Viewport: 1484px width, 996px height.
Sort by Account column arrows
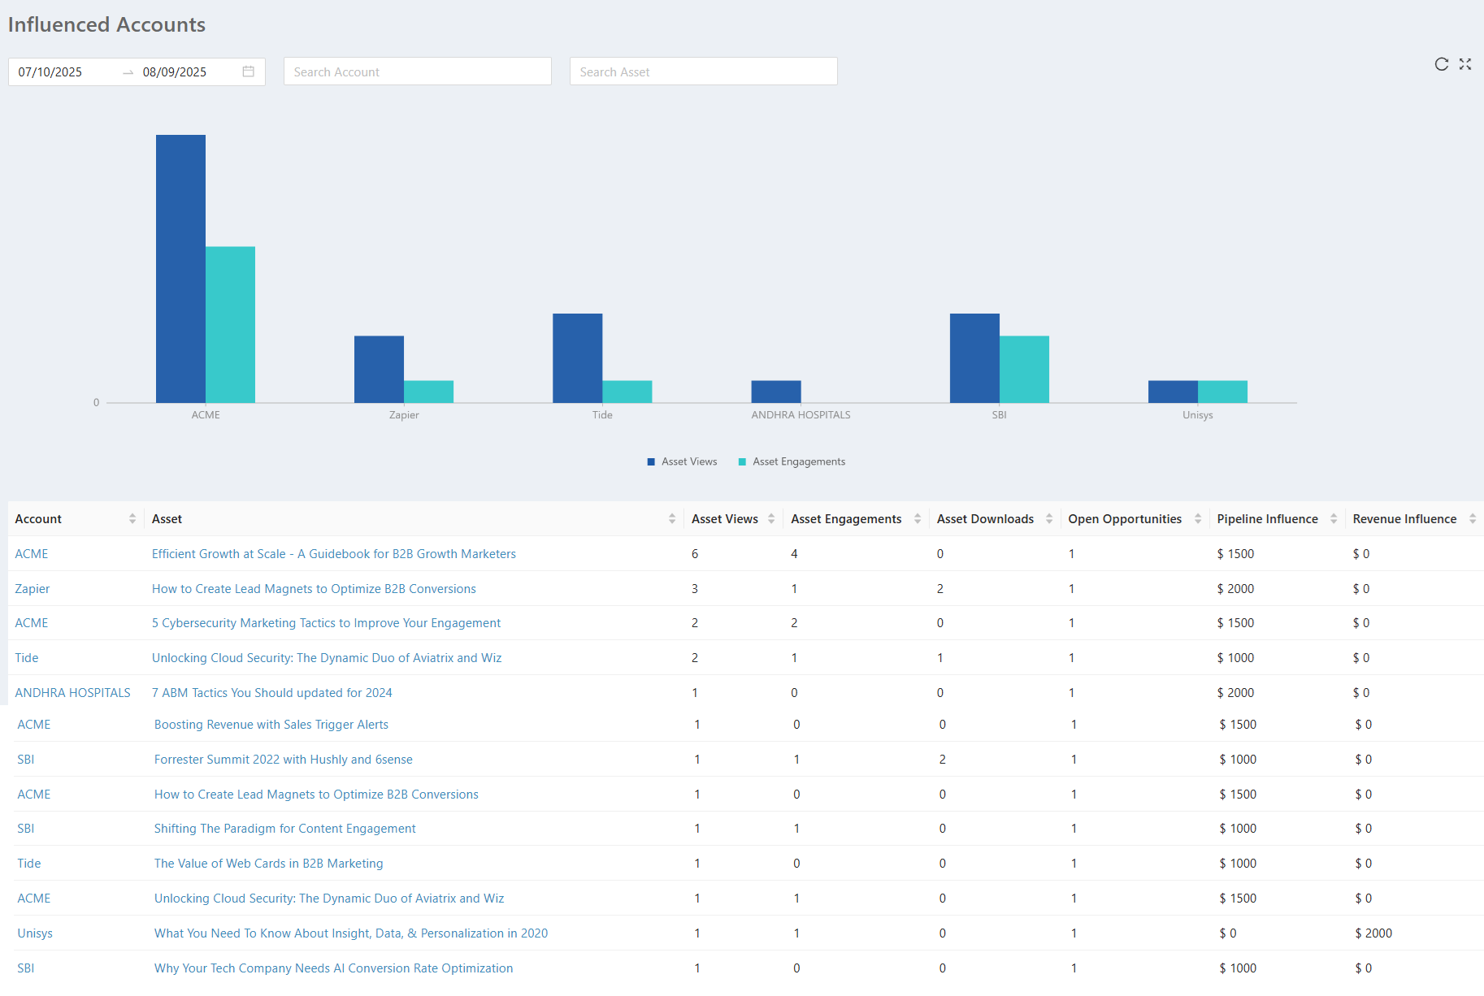click(132, 519)
